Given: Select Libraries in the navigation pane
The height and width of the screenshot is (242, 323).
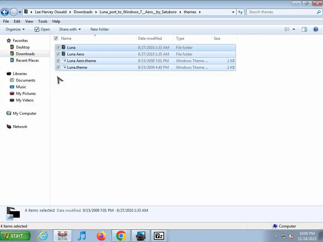Looking at the screenshot, I should 20,74.
